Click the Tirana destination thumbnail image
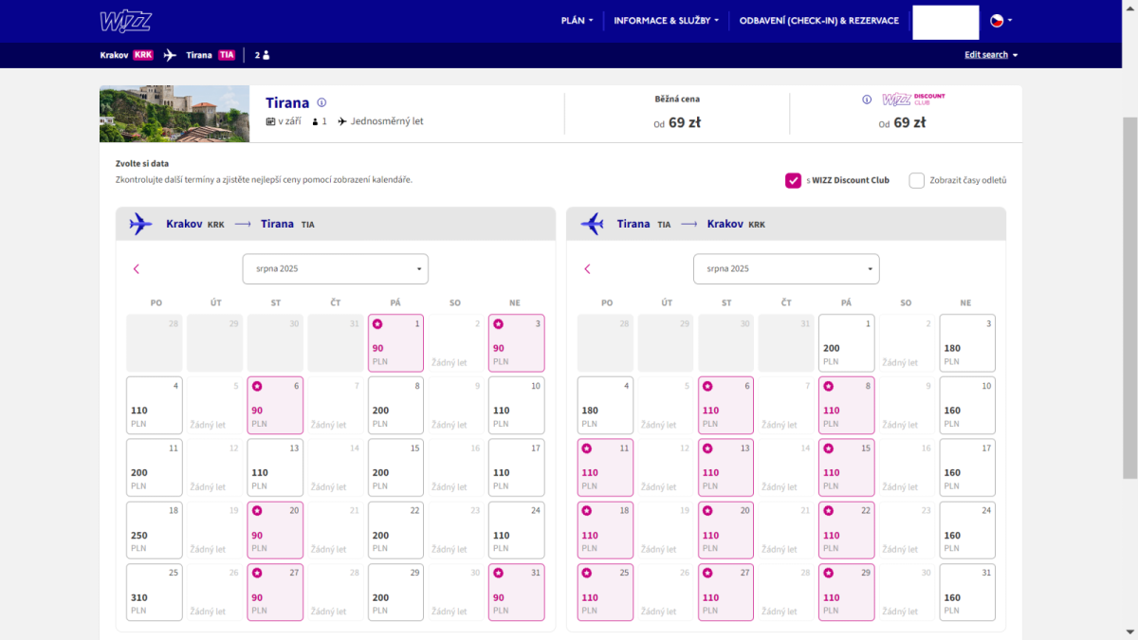 [174, 114]
